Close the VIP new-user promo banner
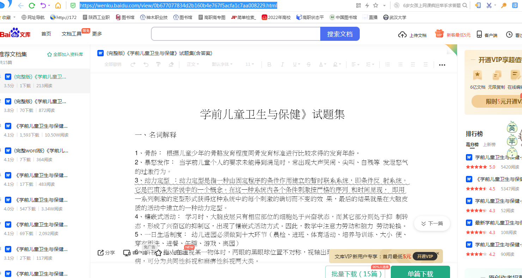 [x=438, y=253]
